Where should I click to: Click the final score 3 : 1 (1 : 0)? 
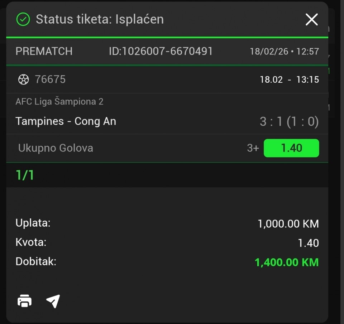tap(289, 122)
